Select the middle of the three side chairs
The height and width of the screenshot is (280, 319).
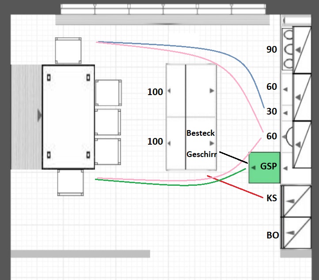point(108,122)
